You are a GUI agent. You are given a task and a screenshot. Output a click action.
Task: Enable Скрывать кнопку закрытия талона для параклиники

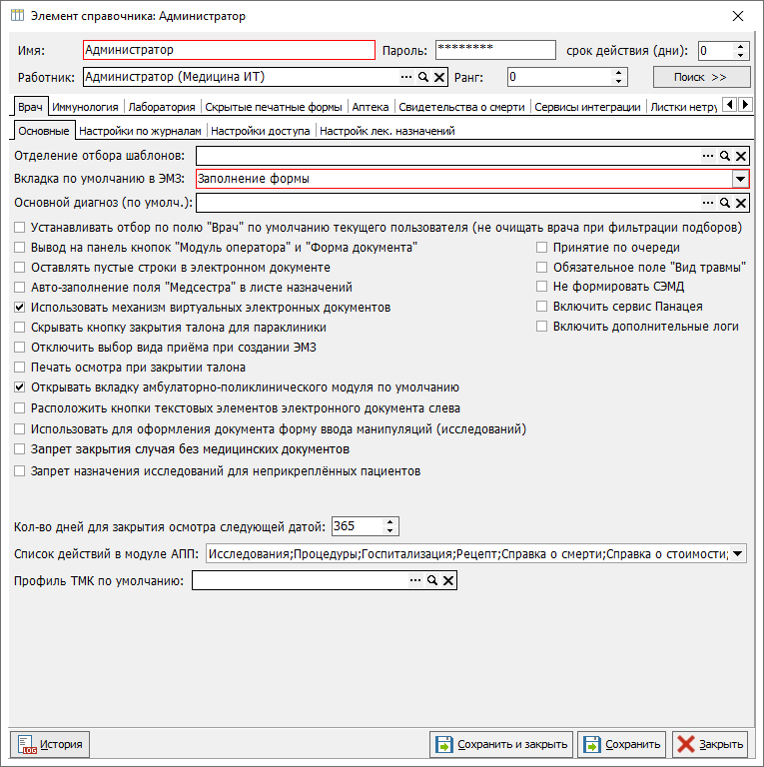coord(20,328)
